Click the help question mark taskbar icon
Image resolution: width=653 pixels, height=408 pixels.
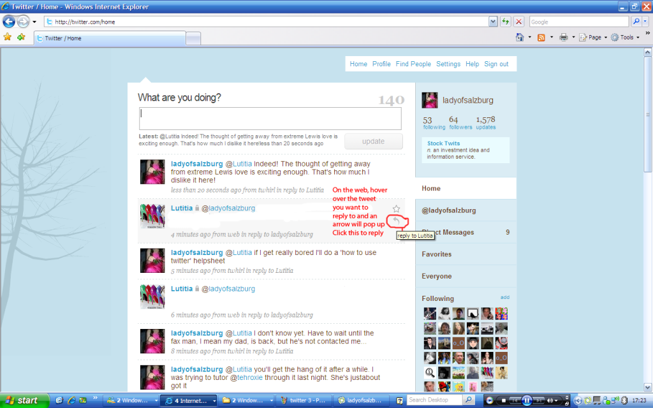399,400
